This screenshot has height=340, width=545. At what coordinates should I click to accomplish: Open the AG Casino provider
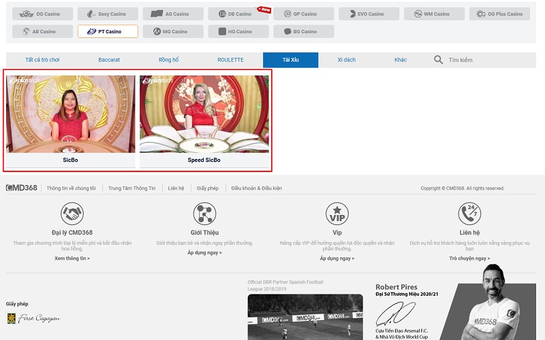point(173,14)
